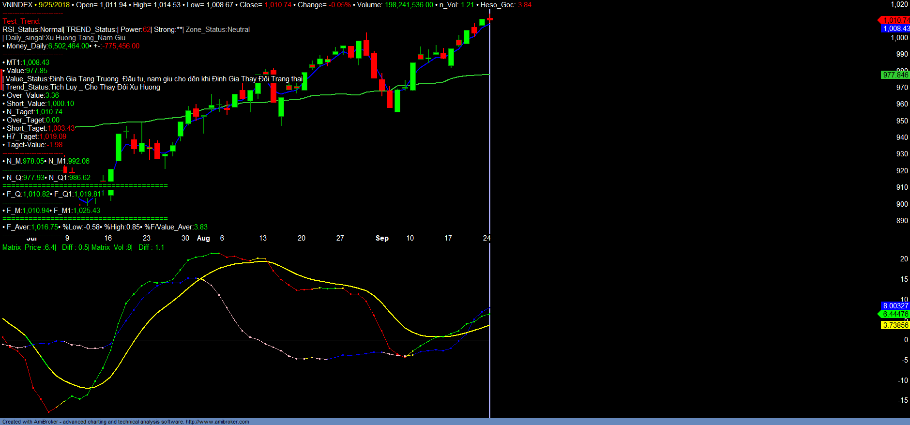
Task: Select the green 6.44476 indicator value tag
Action: point(895,314)
